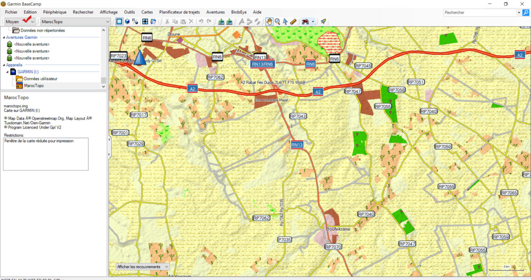Select the new track footprints tool
Image resolution: width=531 pixels, height=280 pixels.
(257, 22)
